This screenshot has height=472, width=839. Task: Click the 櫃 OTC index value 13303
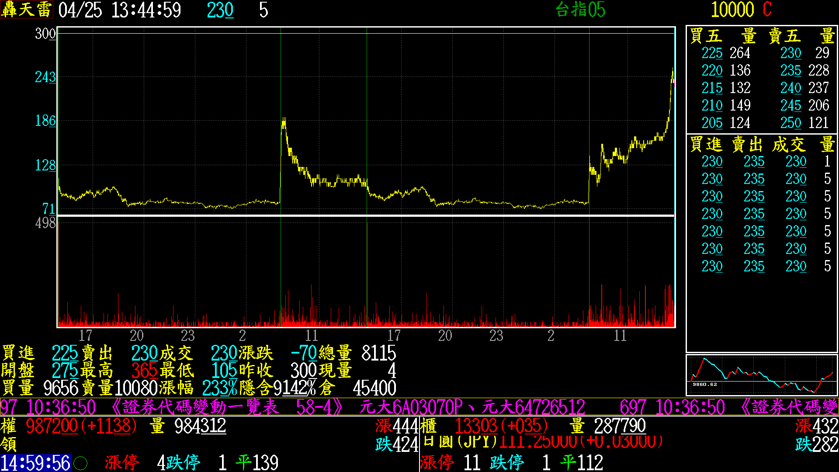(x=476, y=426)
